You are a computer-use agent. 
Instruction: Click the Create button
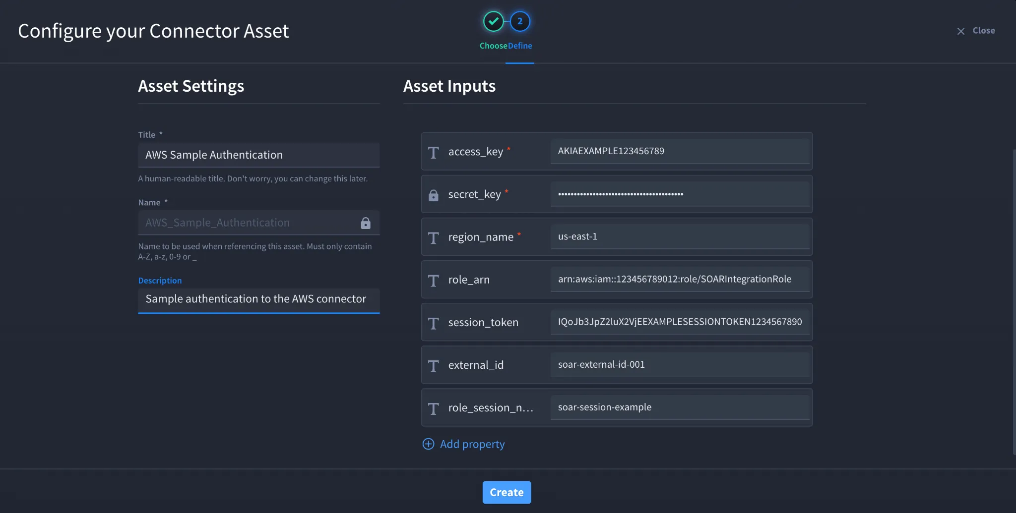click(507, 492)
